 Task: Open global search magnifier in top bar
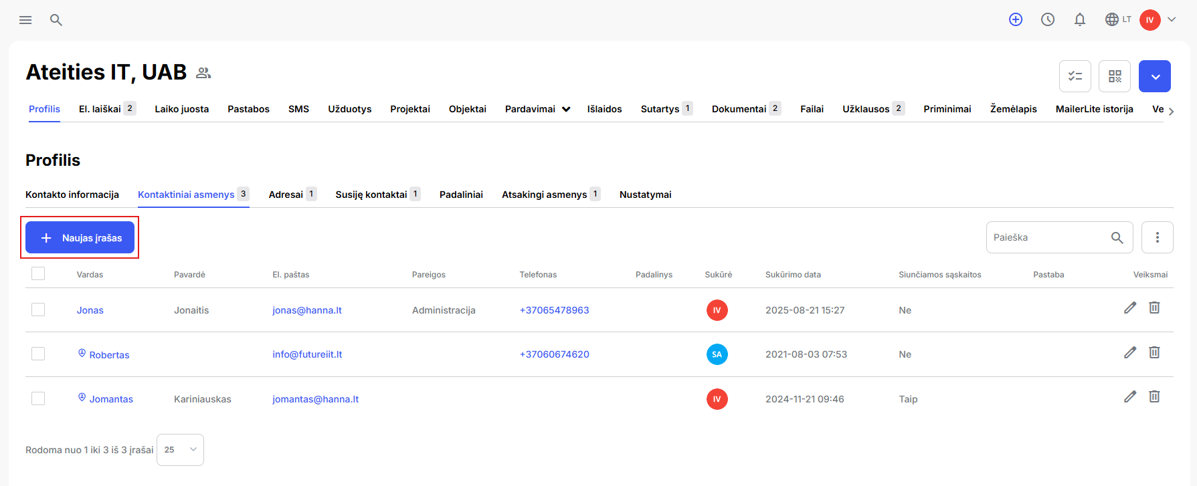pos(56,20)
